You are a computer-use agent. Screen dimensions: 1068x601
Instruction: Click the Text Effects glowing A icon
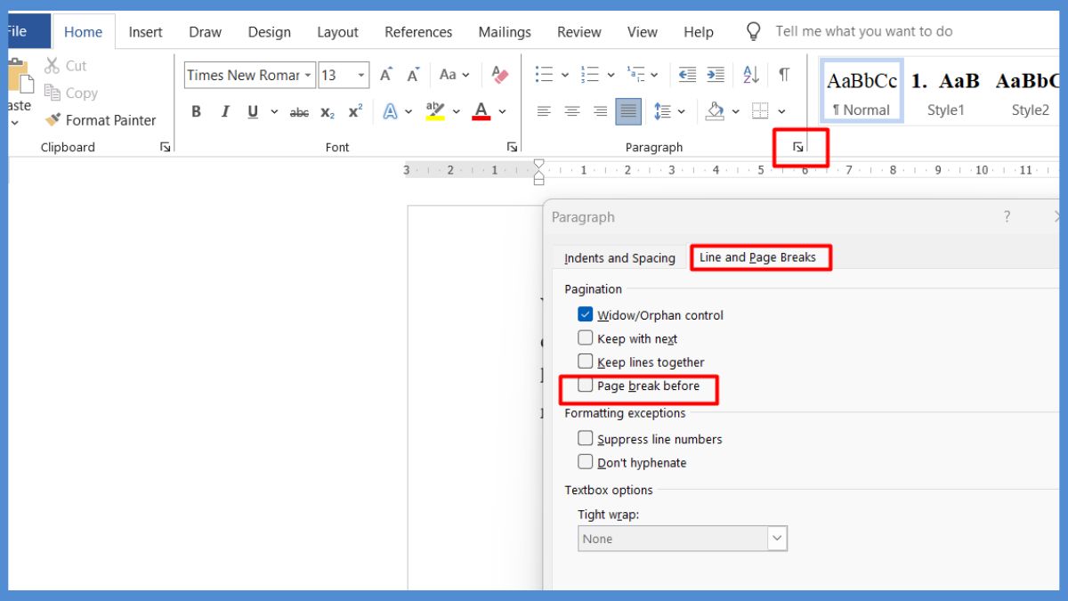point(390,111)
